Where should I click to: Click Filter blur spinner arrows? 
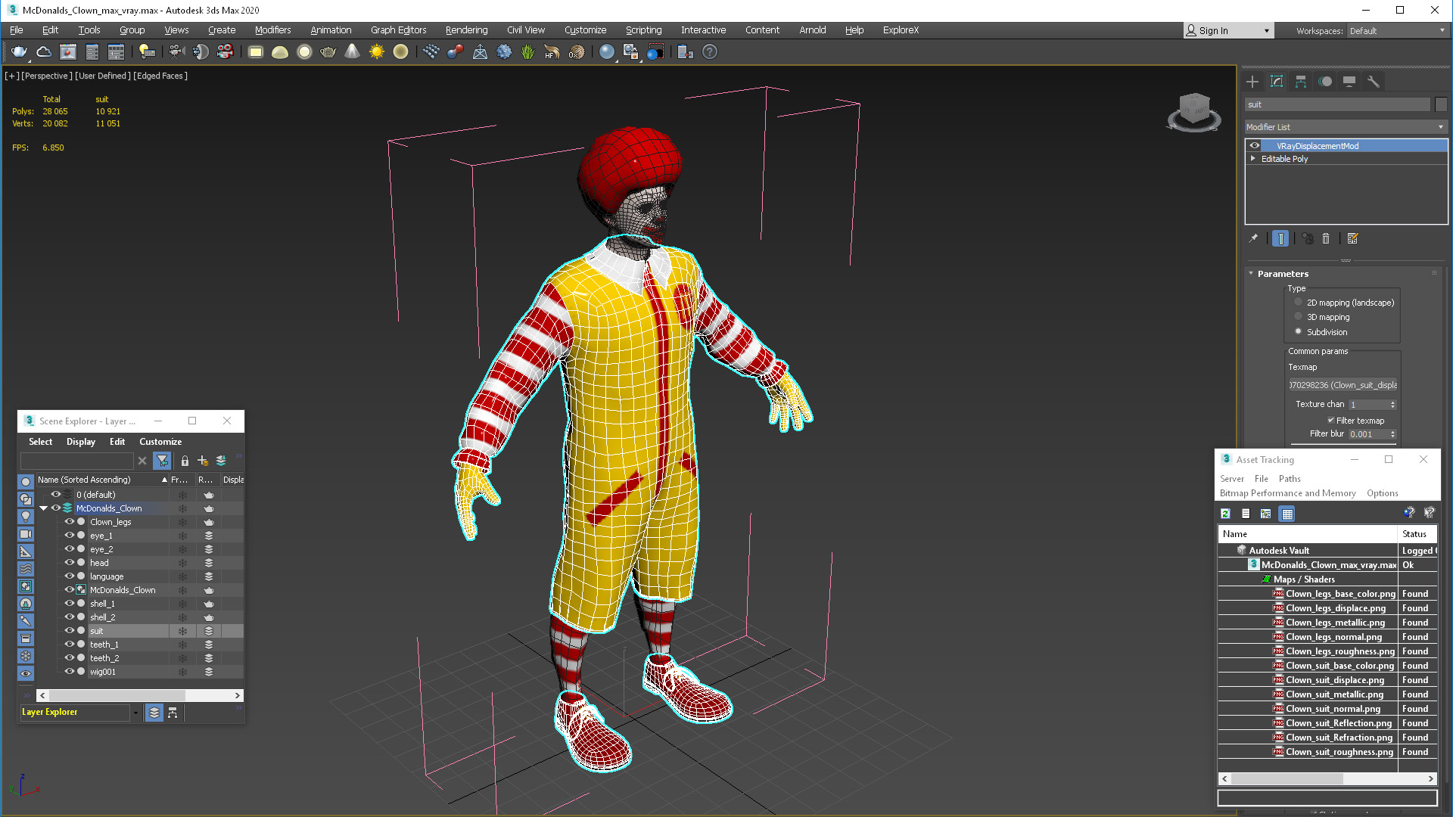[x=1392, y=434]
